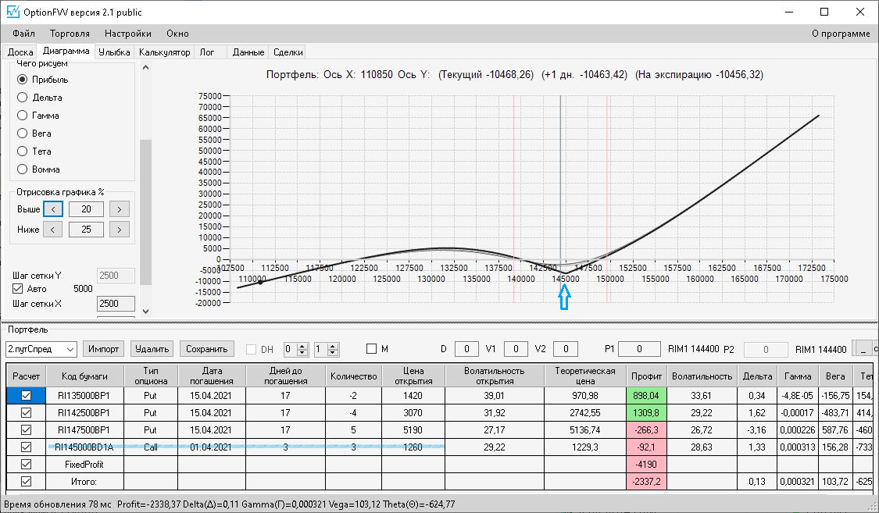Click the small underscore button right of RIM1 144400
879x513 pixels.
tap(862, 348)
